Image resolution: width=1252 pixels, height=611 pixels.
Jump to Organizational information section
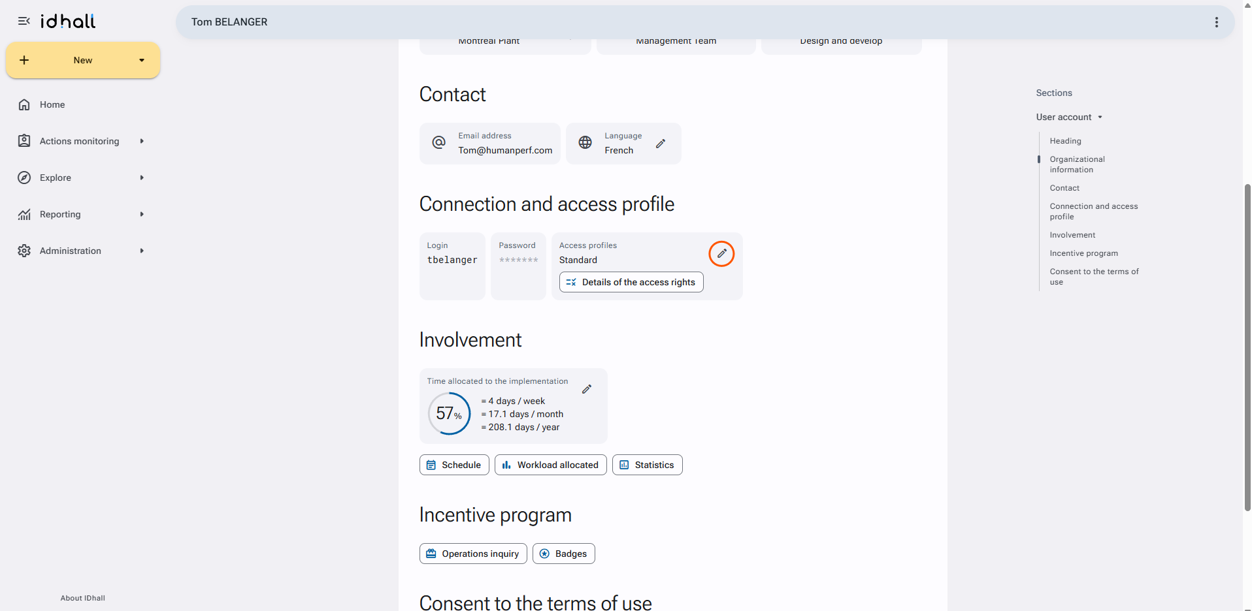tap(1078, 164)
